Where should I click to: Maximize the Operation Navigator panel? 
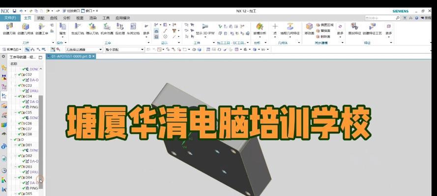coord(41,57)
